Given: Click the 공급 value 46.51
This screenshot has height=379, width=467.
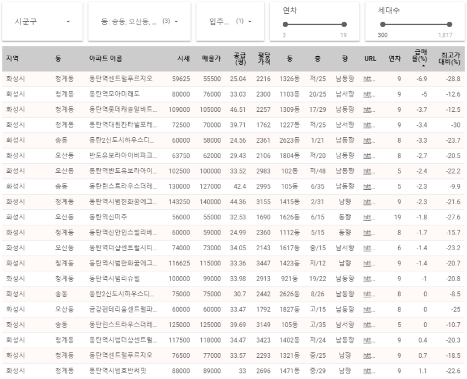Looking at the screenshot, I should coord(237,109).
